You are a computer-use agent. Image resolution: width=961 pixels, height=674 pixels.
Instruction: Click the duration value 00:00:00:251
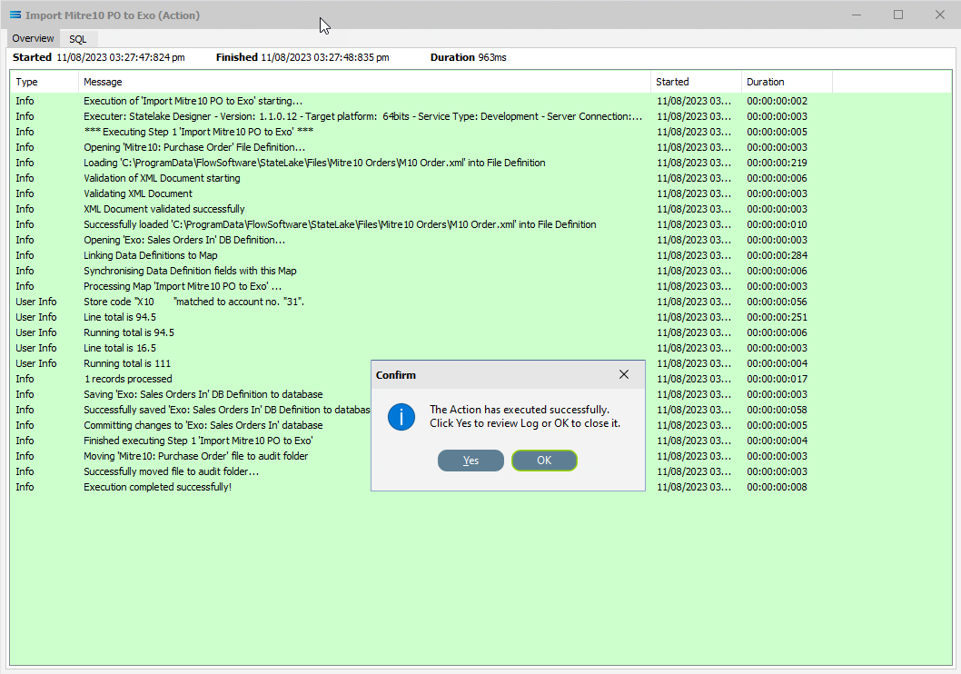click(778, 317)
